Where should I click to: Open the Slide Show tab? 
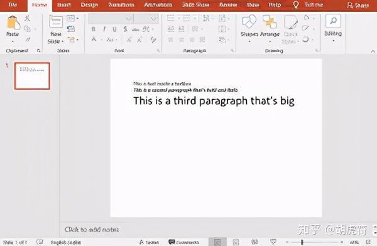tap(195, 5)
